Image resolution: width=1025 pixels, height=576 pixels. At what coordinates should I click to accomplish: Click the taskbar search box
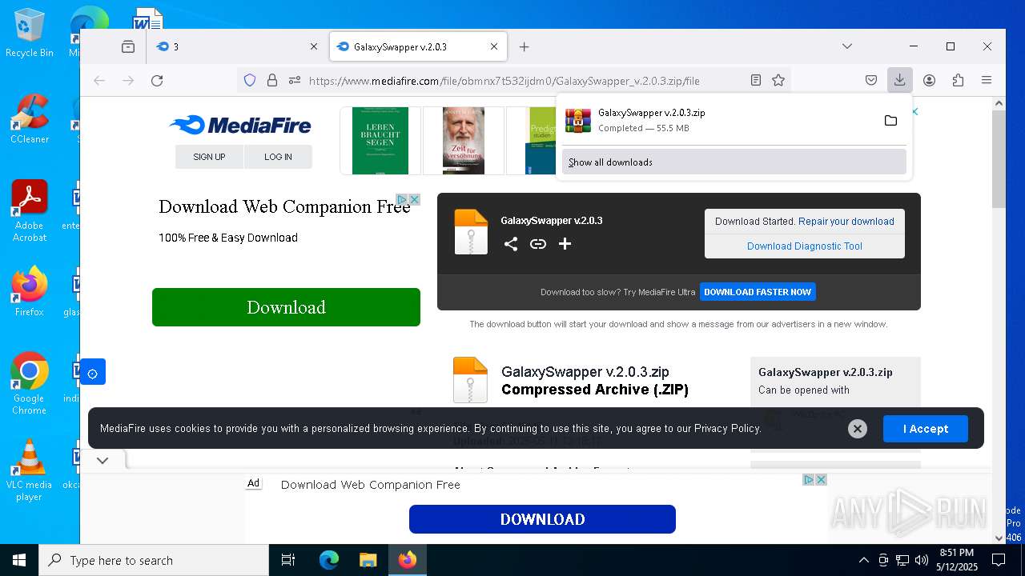tap(154, 560)
